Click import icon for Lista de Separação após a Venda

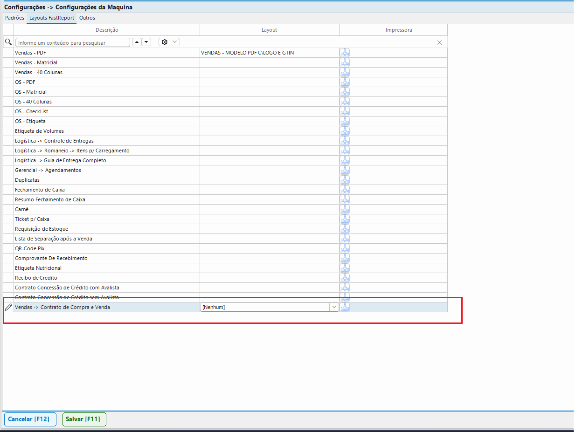(345, 239)
